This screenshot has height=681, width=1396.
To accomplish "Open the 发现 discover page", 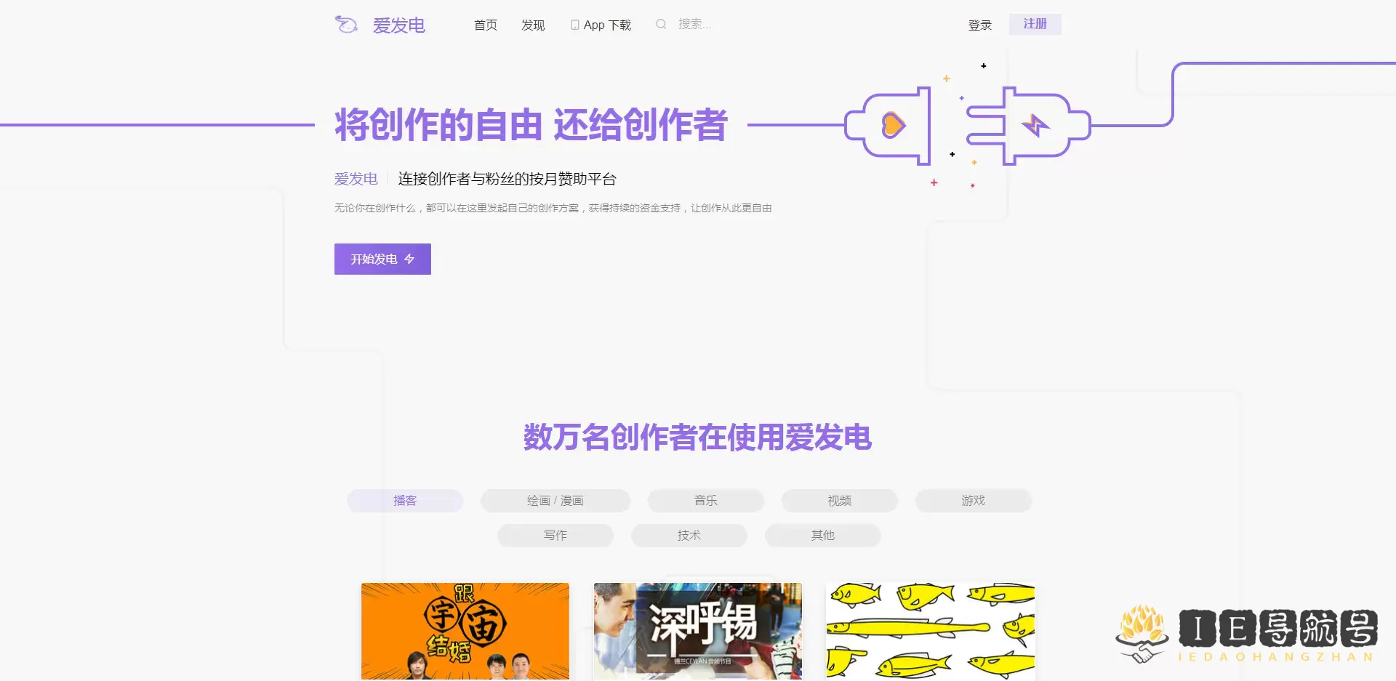I will tap(532, 24).
